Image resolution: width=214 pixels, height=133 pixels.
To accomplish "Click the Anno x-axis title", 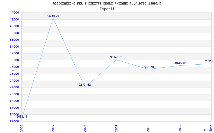I will [208, 130].
